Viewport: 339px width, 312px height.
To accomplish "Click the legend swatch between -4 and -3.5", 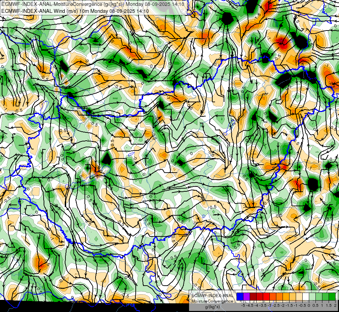I will pyautogui.click(x=260, y=296).
